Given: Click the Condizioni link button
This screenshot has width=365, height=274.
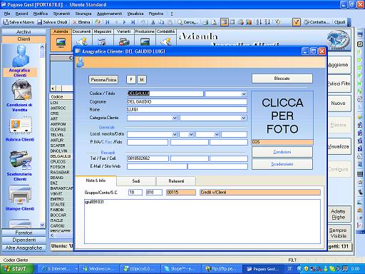Looking at the screenshot, I should coord(282,152).
